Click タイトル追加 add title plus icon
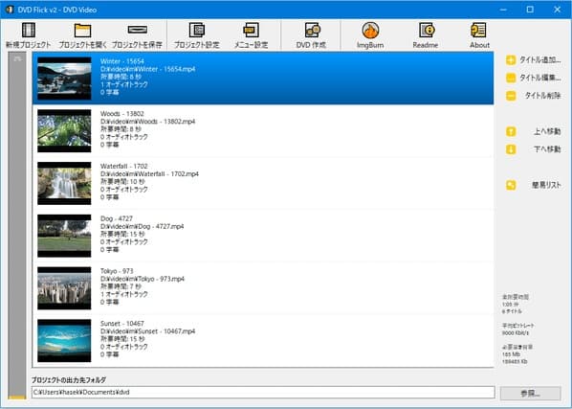The image size is (572, 409). [x=511, y=60]
